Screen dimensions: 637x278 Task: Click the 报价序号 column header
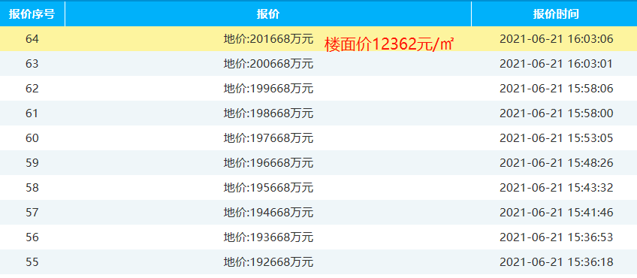(32, 14)
